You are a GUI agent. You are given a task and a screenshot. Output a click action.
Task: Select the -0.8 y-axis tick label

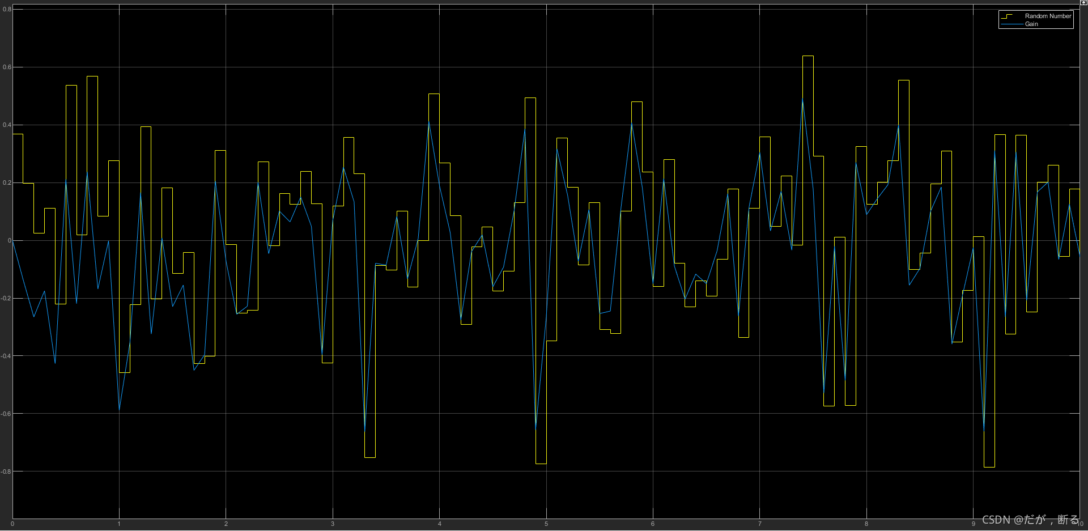pos(6,471)
